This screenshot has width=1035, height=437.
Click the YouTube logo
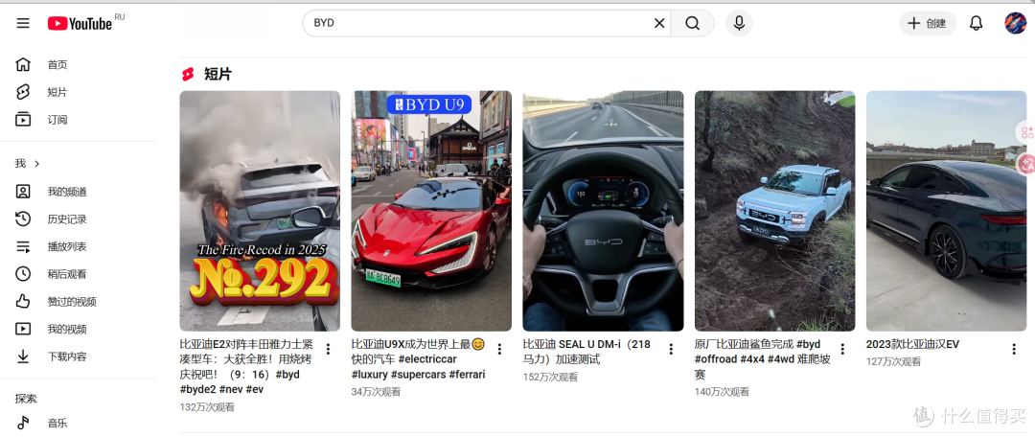point(80,23)
